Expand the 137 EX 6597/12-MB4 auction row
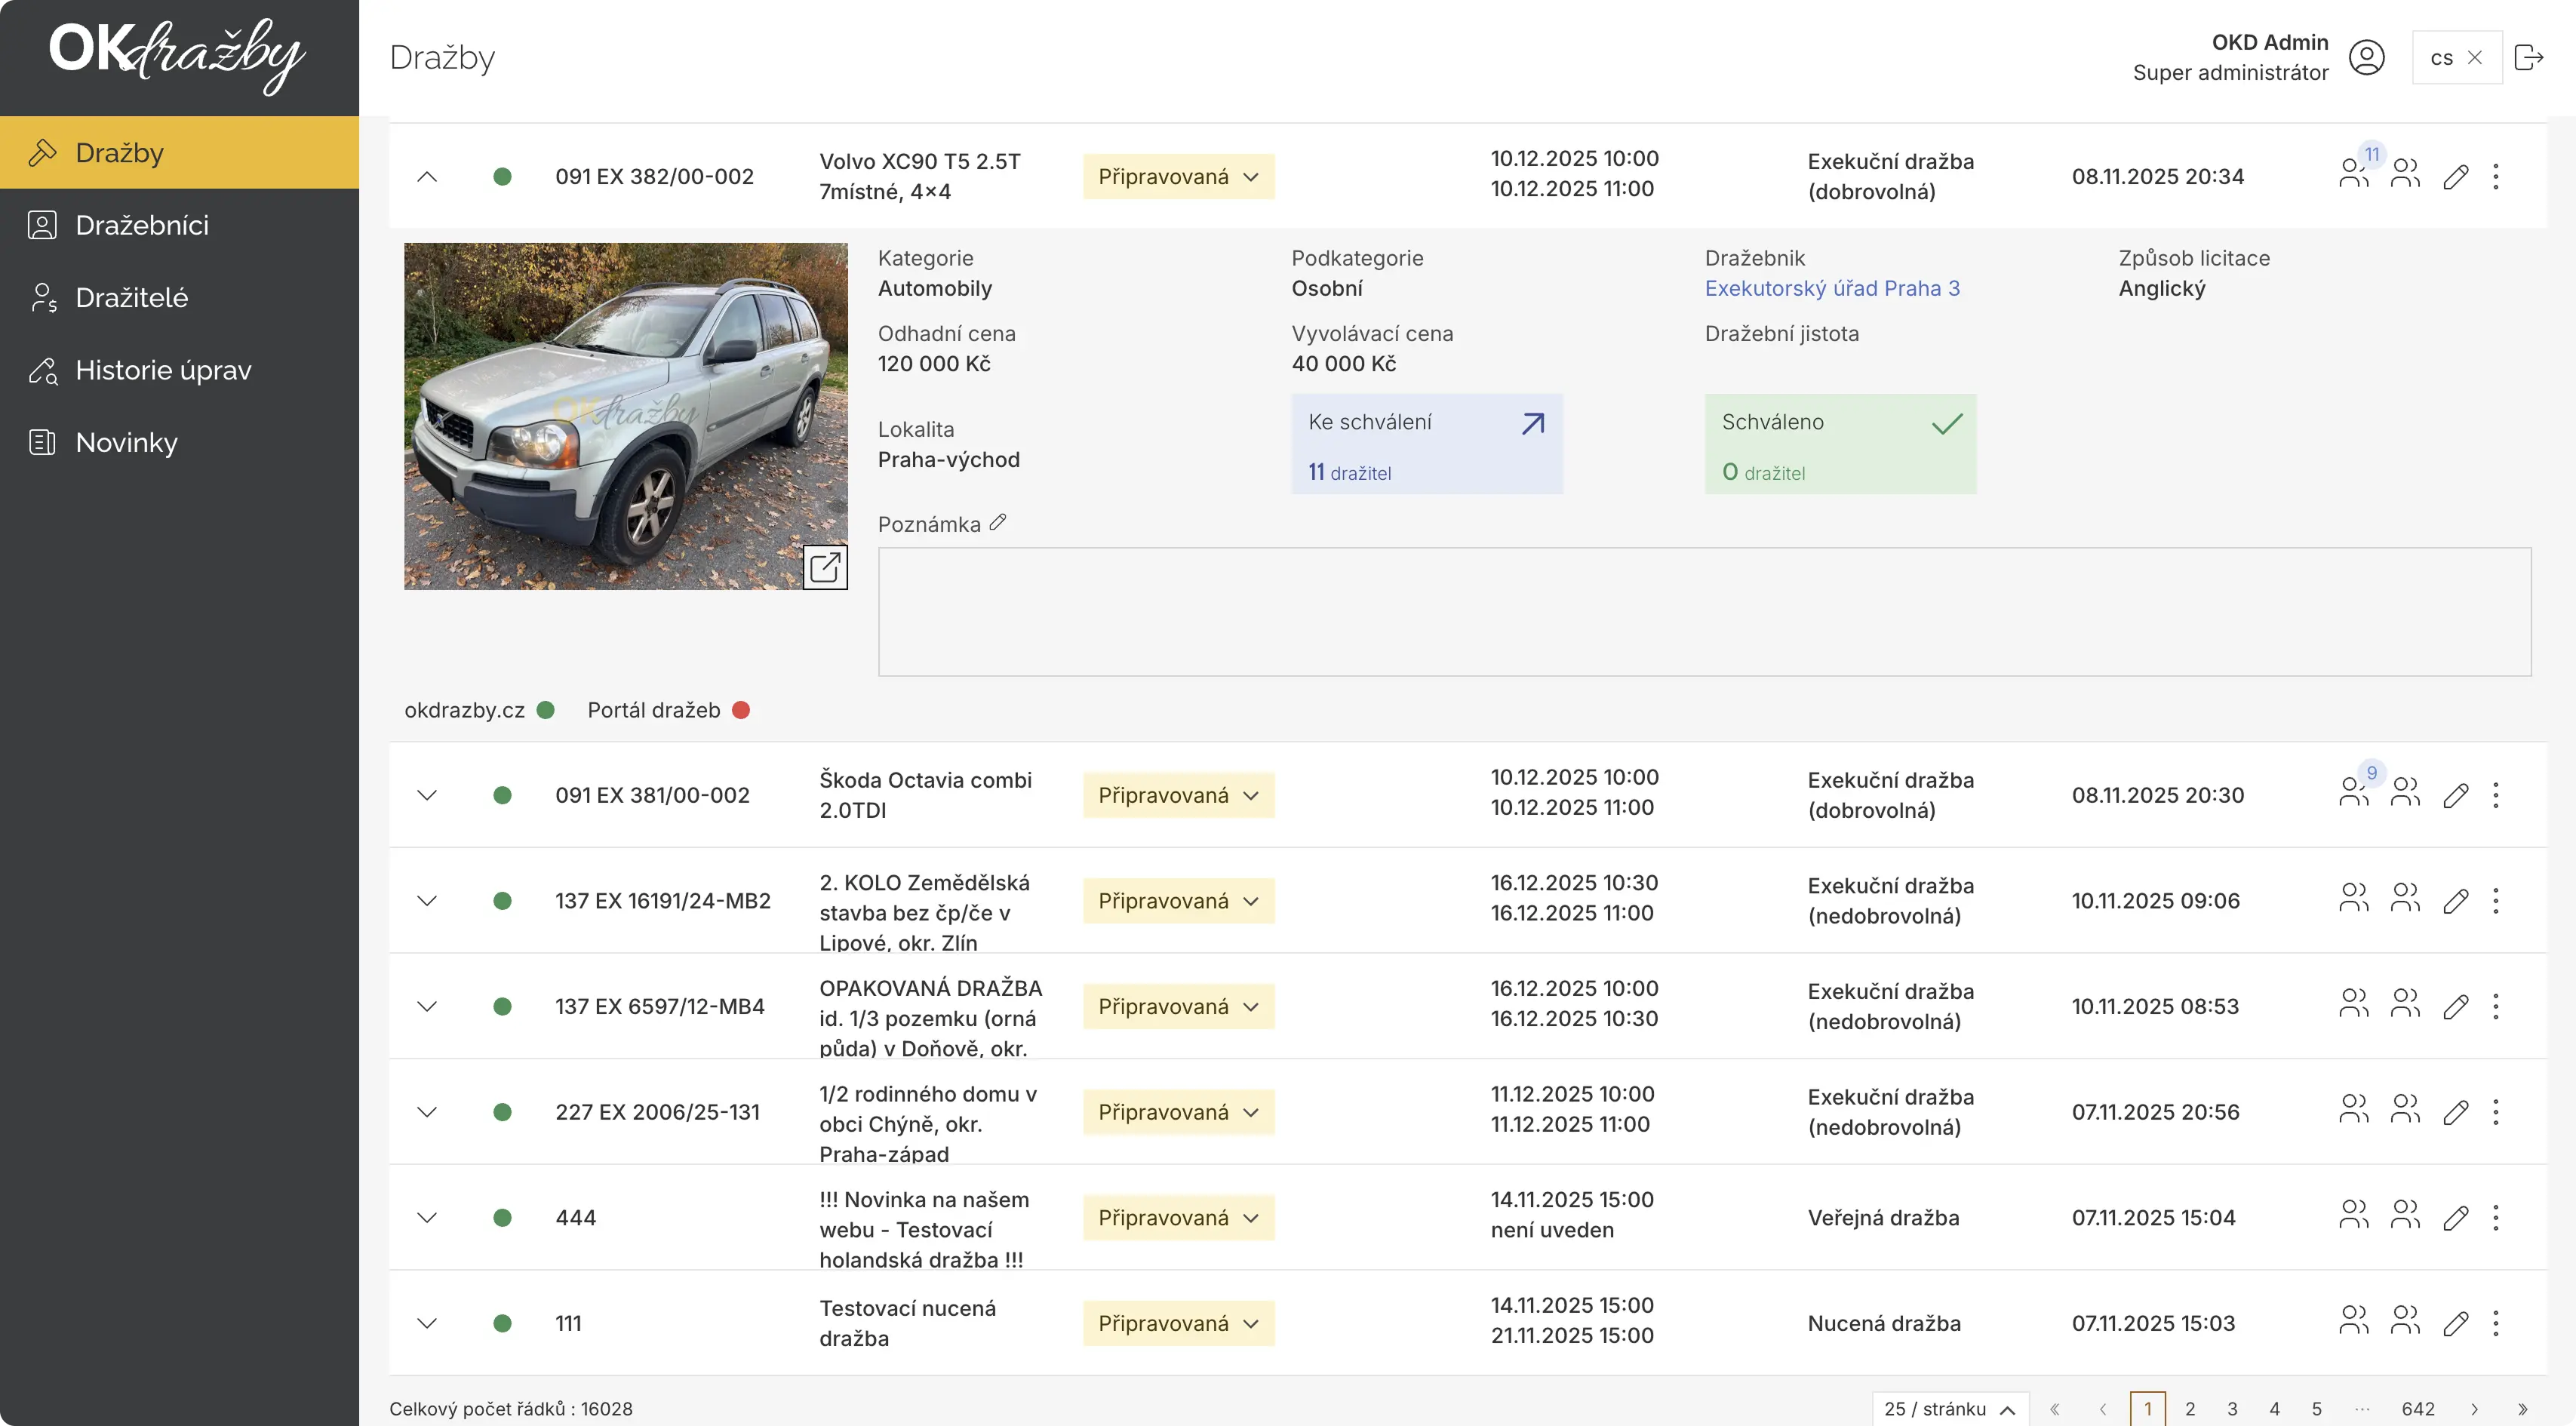The width and height of the screenshot is (2576, 1426). click(x=427, y=1006)
